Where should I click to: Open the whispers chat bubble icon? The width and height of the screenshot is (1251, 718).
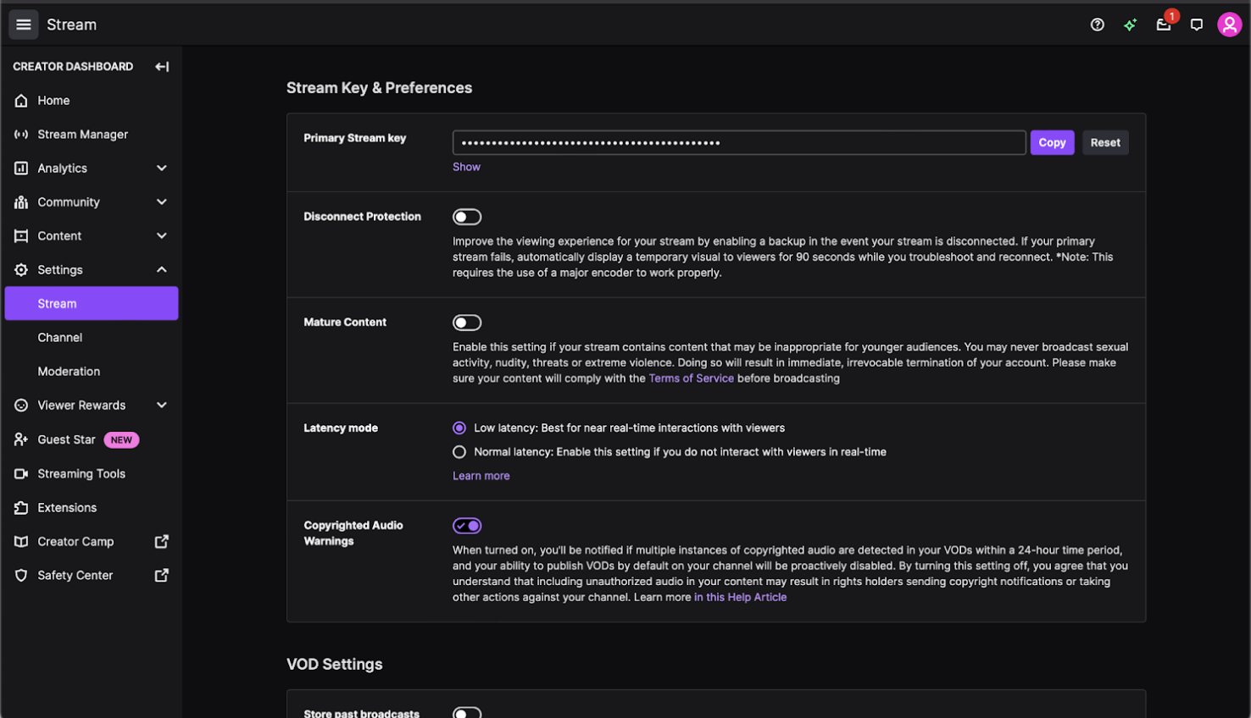click(x=1197, y=25)
